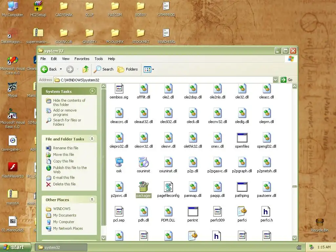Click the clock in system tray

324,247
